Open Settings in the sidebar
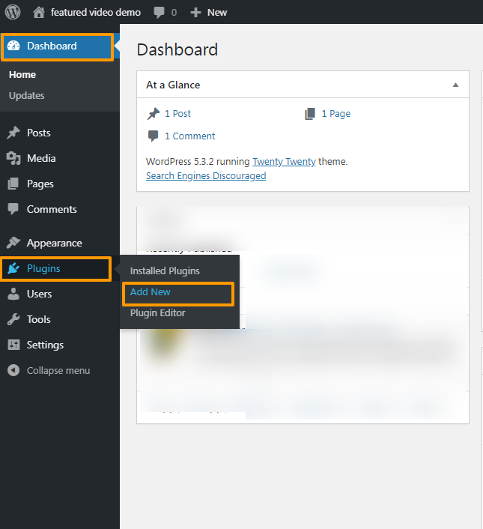This screenshot has width=483, height=529. point(45,345)
